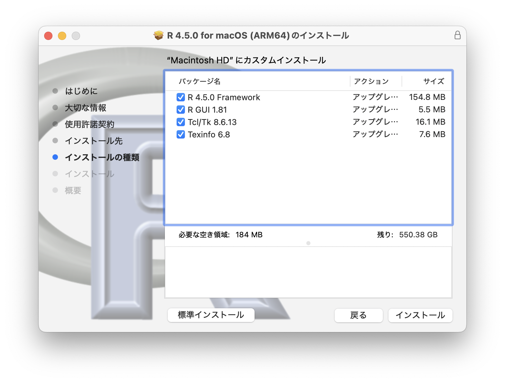Minimize the installer window with the yellow button
505x383 pixels.
pyautogui.click(x=62, y=36)
